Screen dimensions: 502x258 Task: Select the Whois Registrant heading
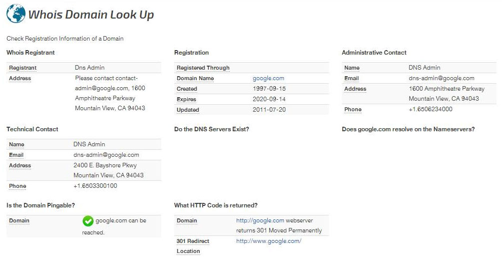[x=31, y=53]
